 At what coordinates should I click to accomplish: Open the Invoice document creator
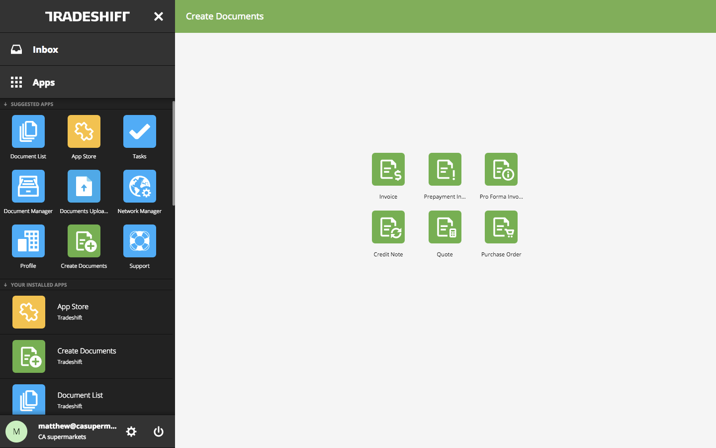(388, 170)
